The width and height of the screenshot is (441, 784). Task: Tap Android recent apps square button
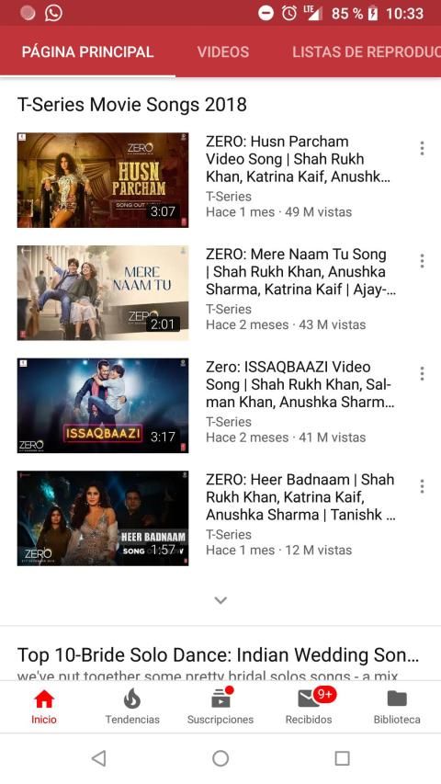(x=342, y=758)
